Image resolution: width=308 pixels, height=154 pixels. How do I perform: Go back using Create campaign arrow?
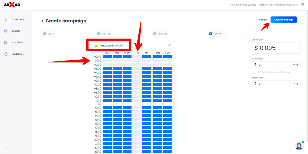(43, 21)
